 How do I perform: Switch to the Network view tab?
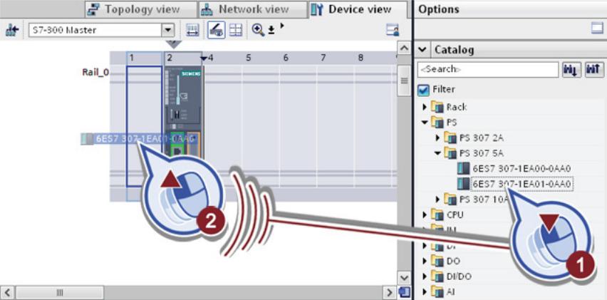tap(254, 9)
